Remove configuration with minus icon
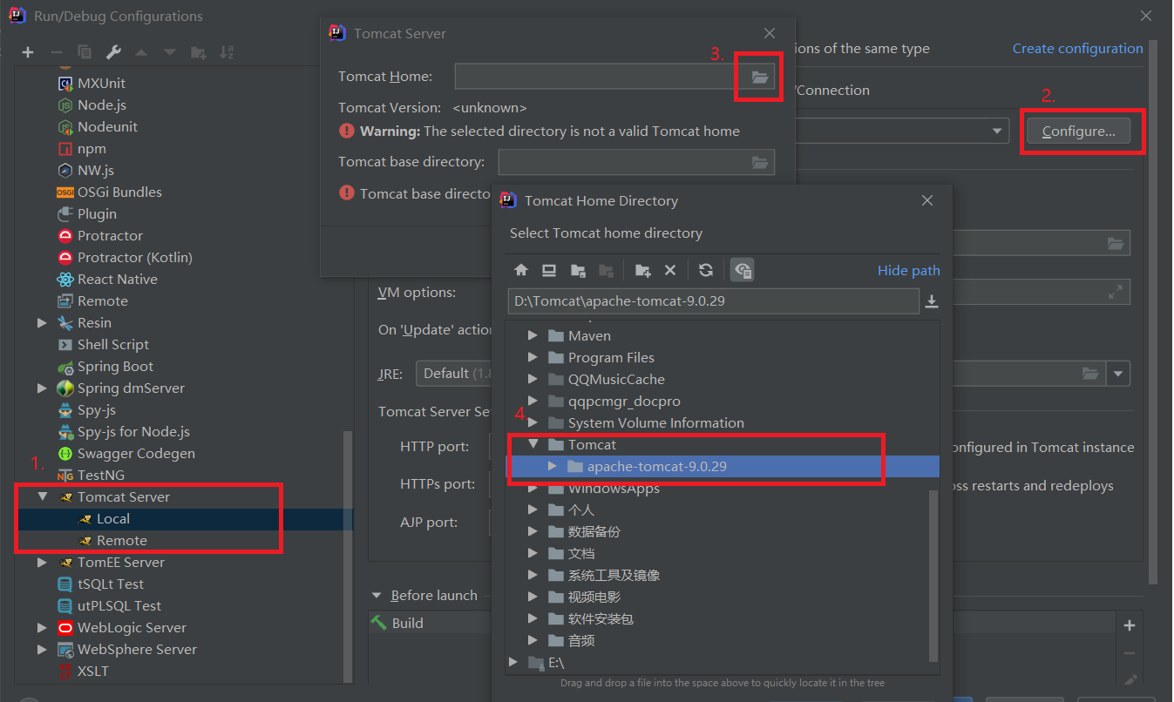1174x702 pixels. (56, 52)
